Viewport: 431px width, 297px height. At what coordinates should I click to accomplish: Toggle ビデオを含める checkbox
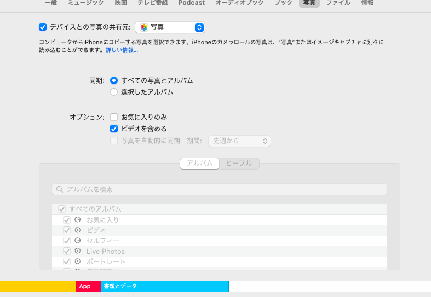[x=114, y=129]
